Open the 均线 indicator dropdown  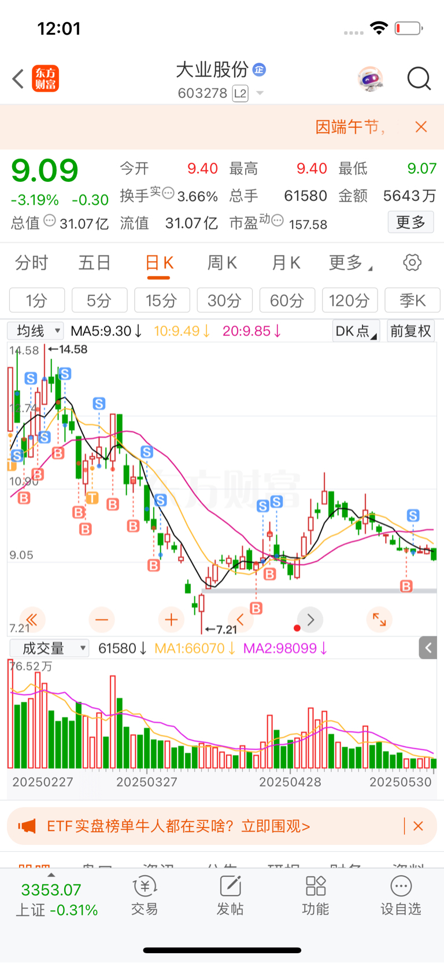coord(35,331)
